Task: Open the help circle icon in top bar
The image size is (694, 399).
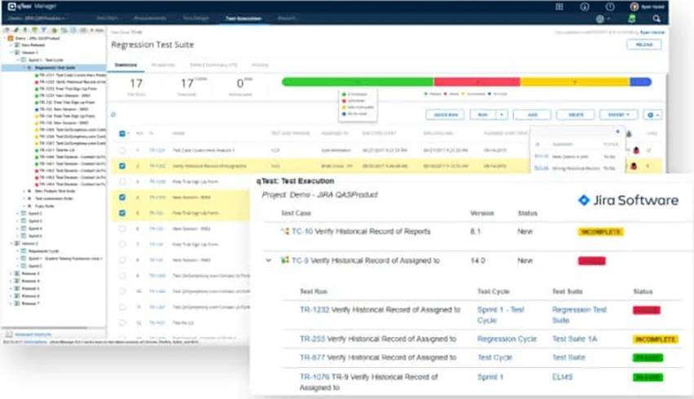Action: [610, 7]
